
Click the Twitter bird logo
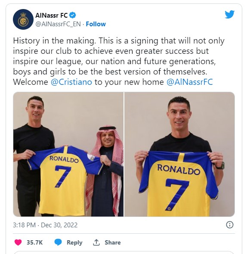pyautogui.click(x=229, y=15)
